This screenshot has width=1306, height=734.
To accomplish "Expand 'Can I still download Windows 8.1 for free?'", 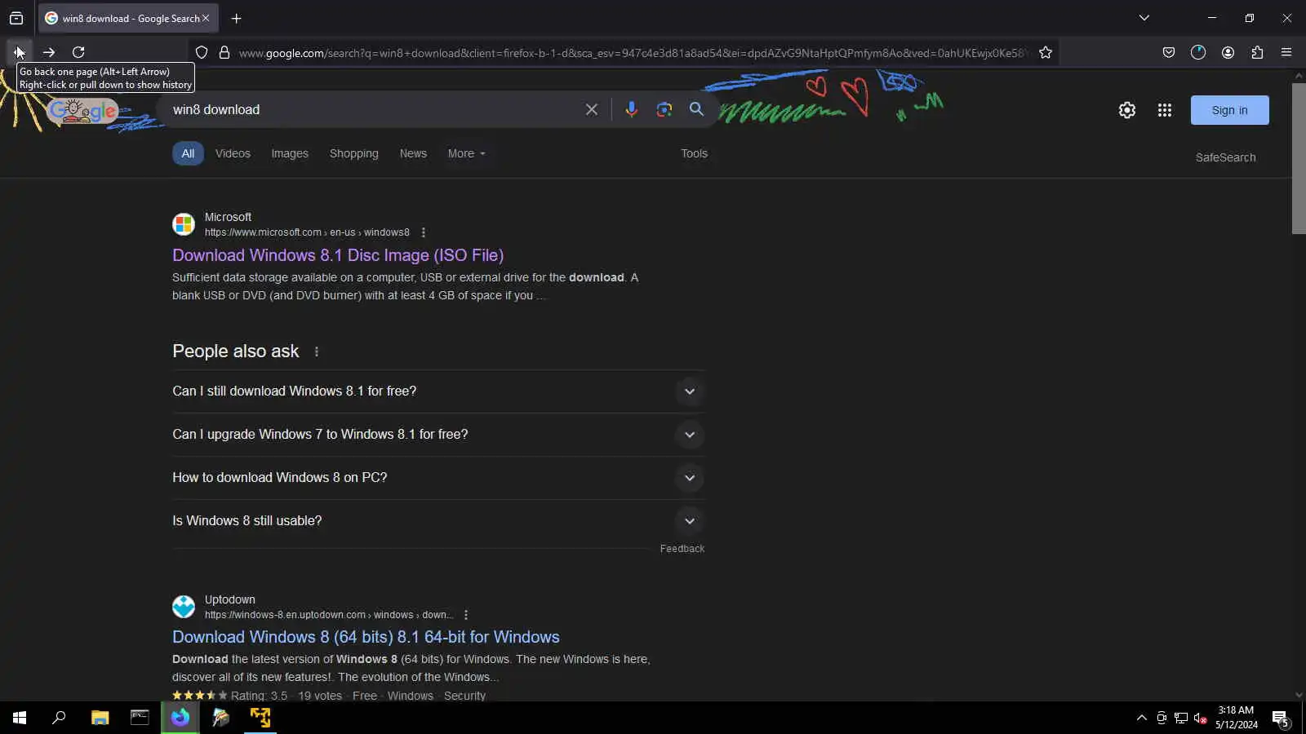I will pos(438,391).
